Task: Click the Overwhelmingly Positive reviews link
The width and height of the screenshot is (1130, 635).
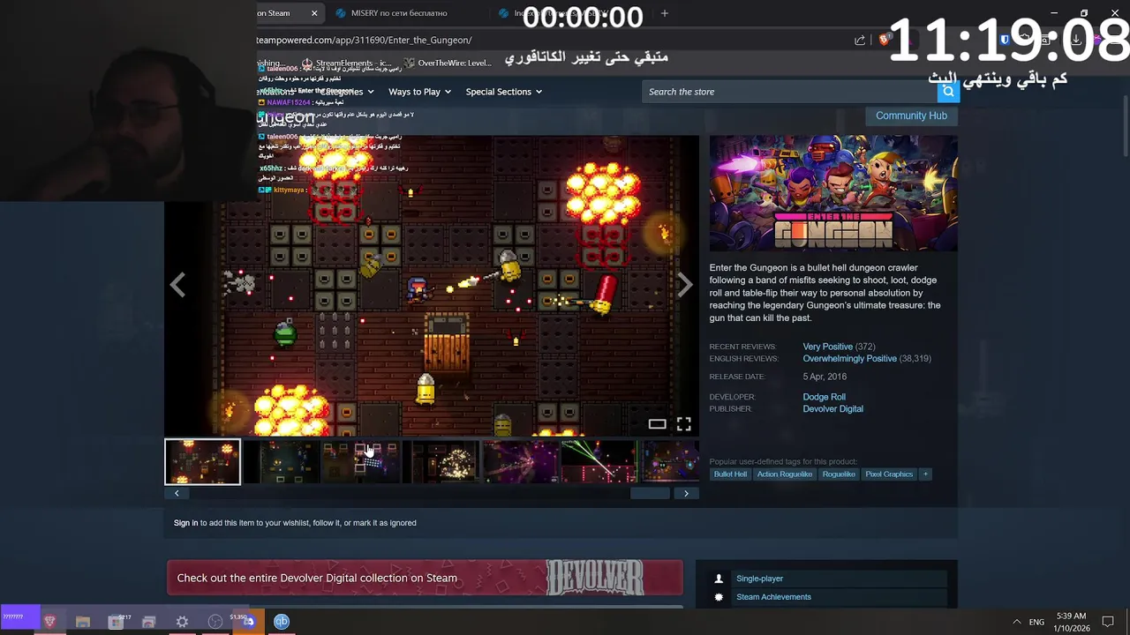Action: [849, 359]
